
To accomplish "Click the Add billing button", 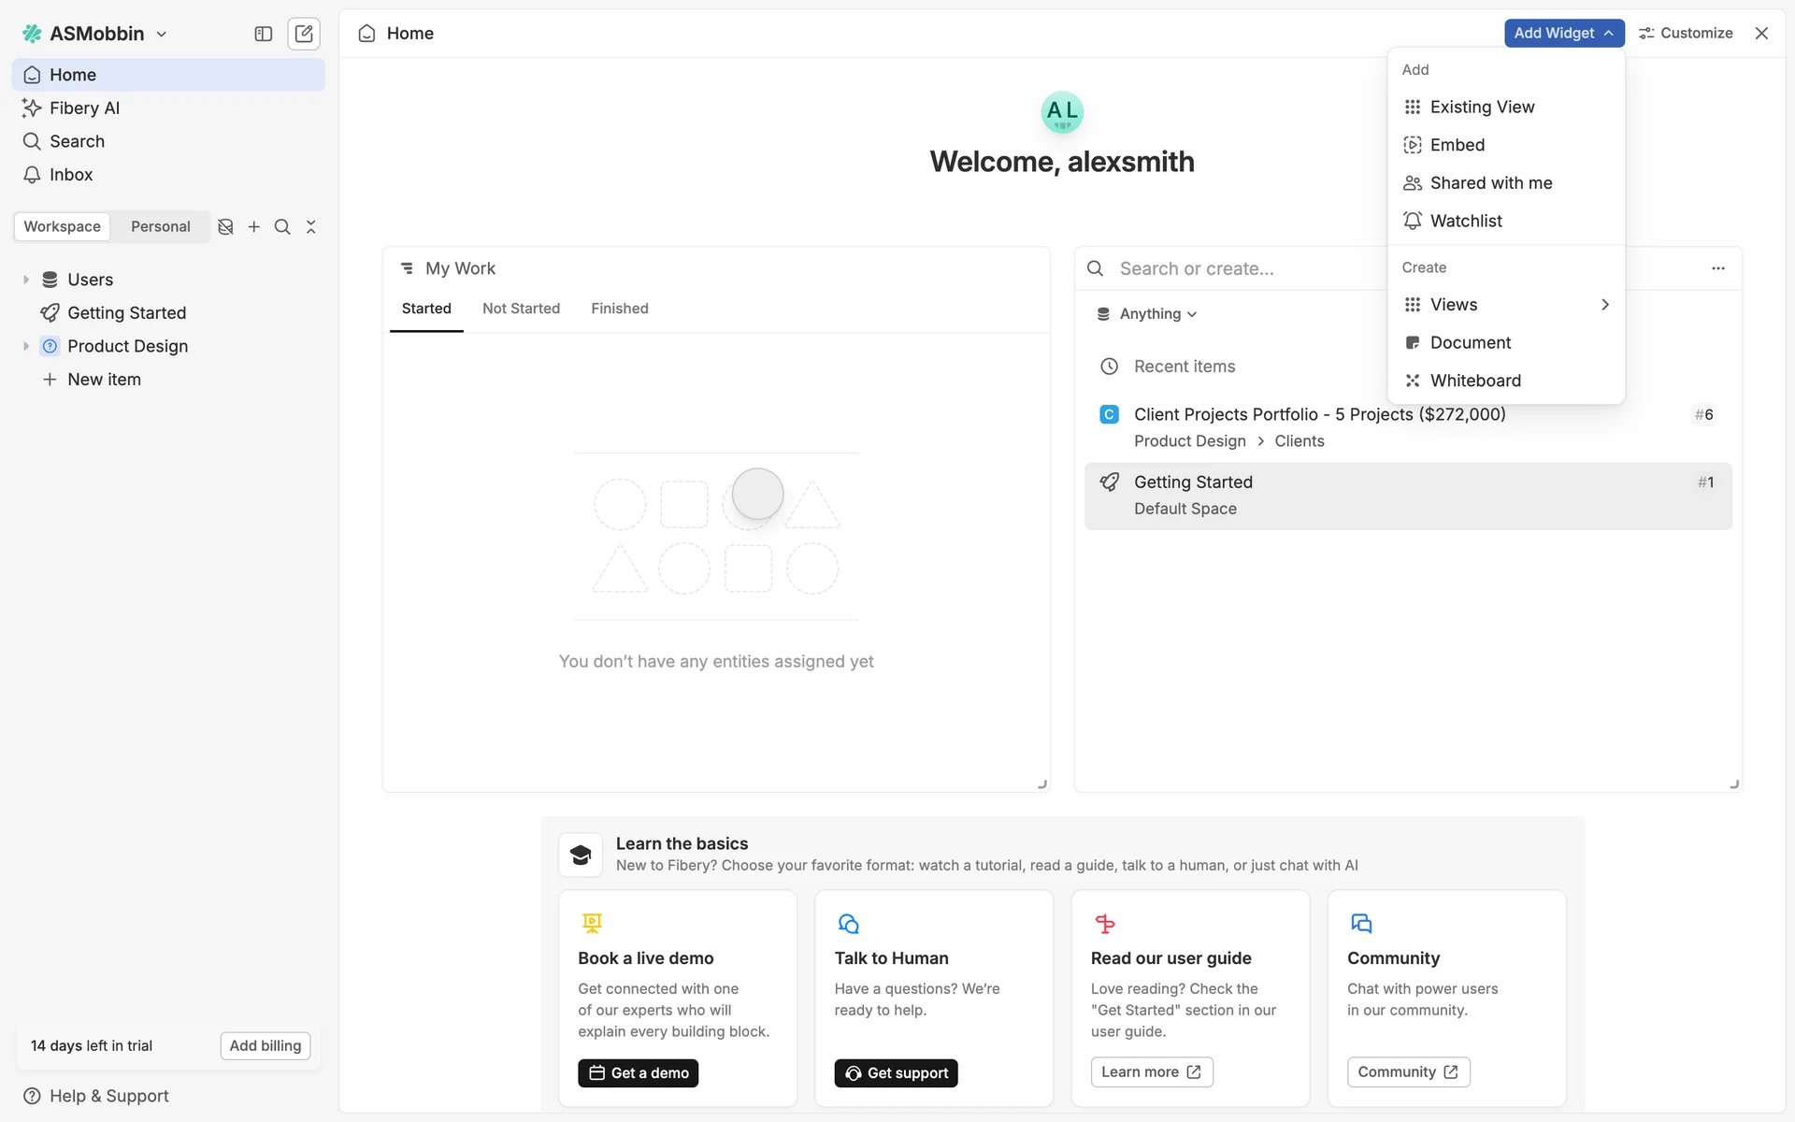I will [x=265, y=1045].
